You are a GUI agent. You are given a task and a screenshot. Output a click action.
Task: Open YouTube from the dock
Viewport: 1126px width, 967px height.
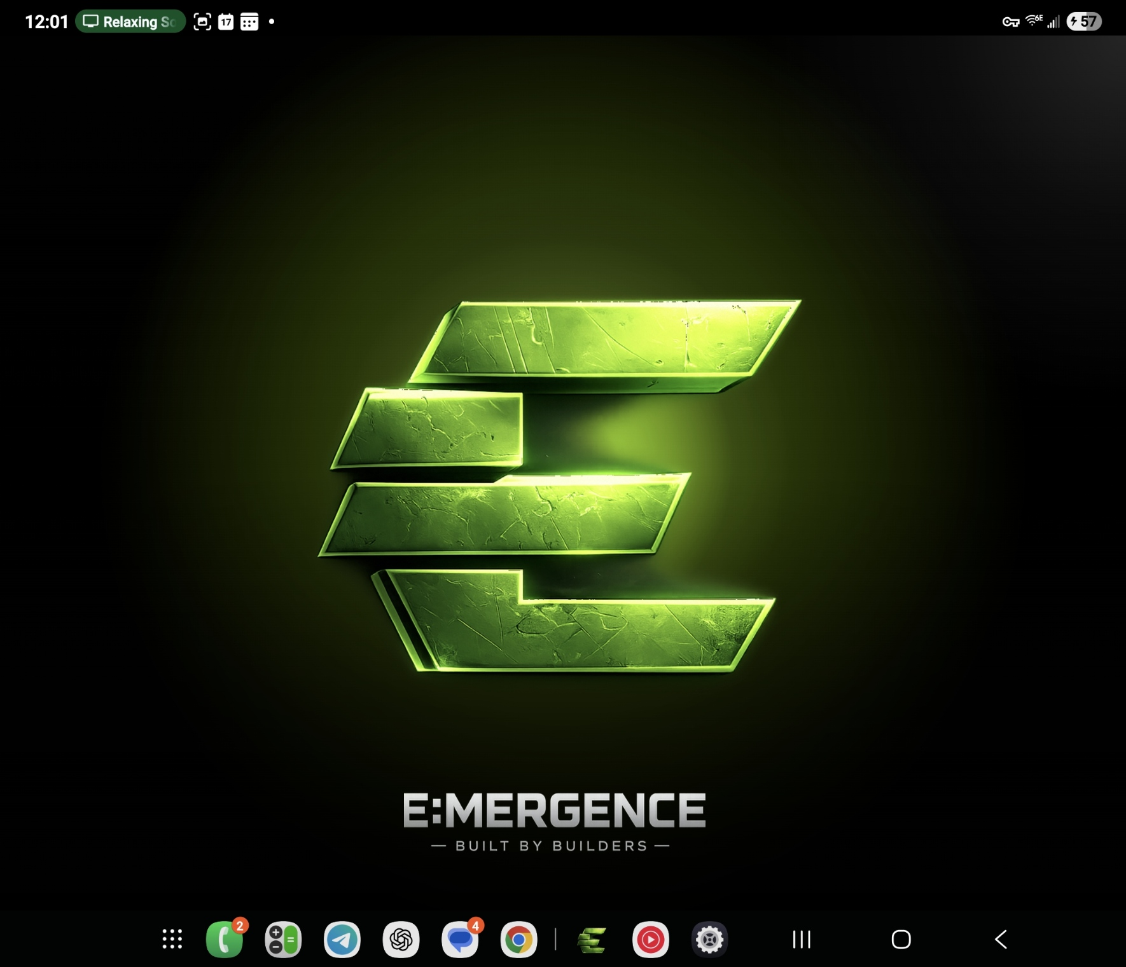tap(651, 940)
